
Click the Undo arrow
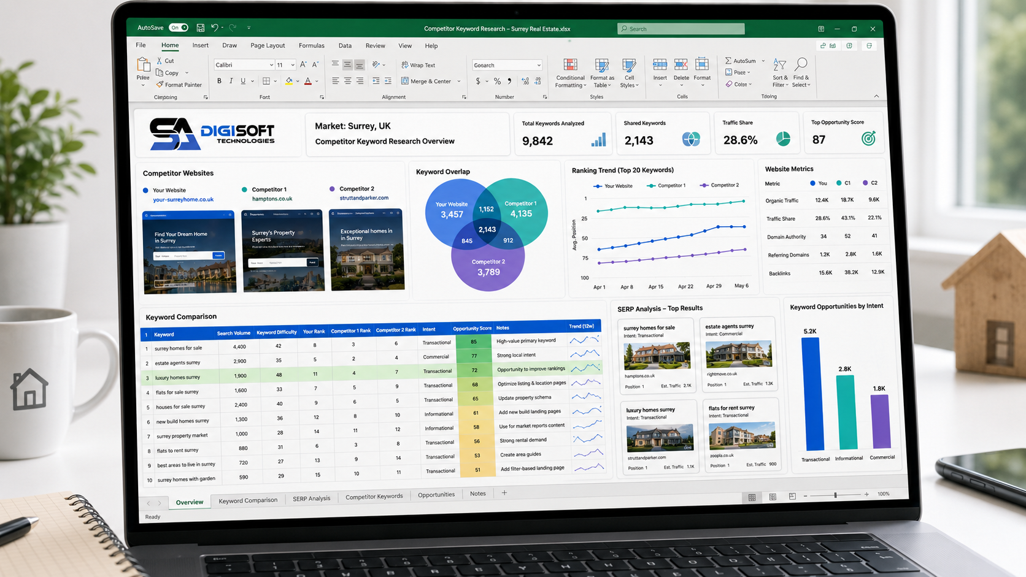pos(214,28)
